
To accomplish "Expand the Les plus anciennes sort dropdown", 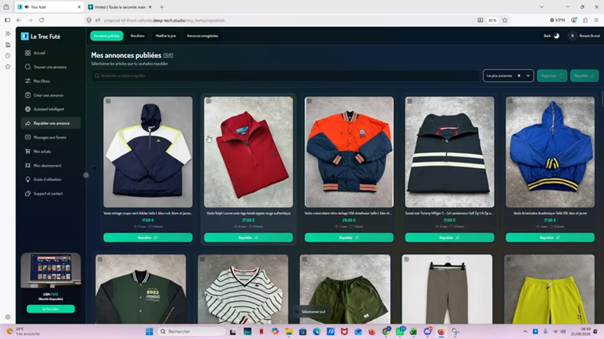I will pyautogui.click(x=528, y=76).
